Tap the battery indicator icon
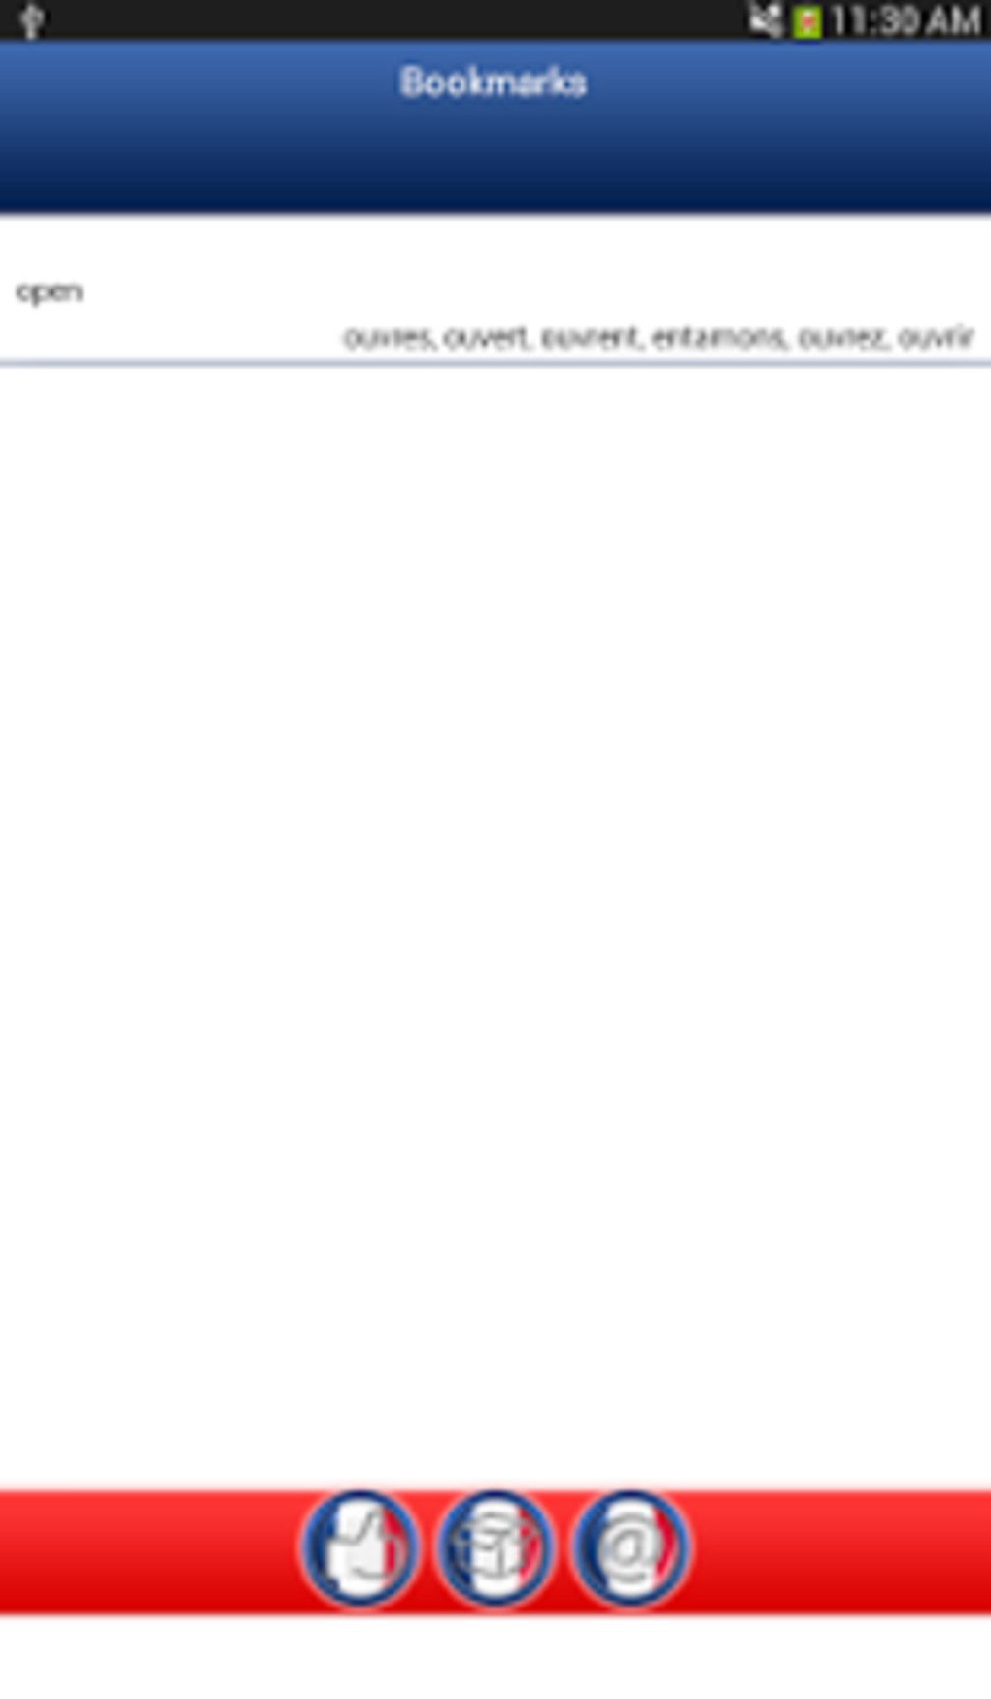The width and height of the screenshot is (991, 1699). (x=806, y=21)
